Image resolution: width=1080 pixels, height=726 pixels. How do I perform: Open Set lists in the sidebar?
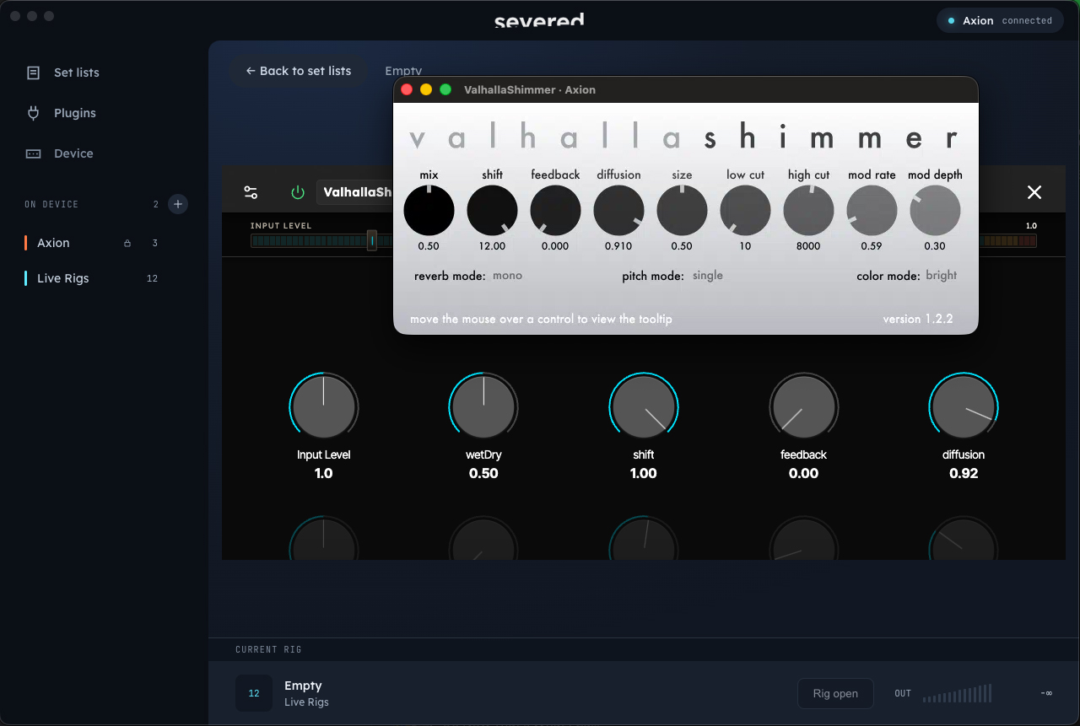[x=63, y=73]
